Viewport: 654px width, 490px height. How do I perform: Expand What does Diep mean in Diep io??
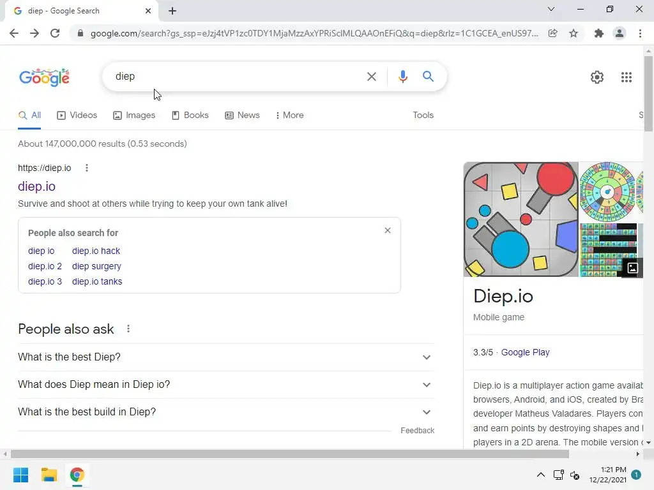226,385
